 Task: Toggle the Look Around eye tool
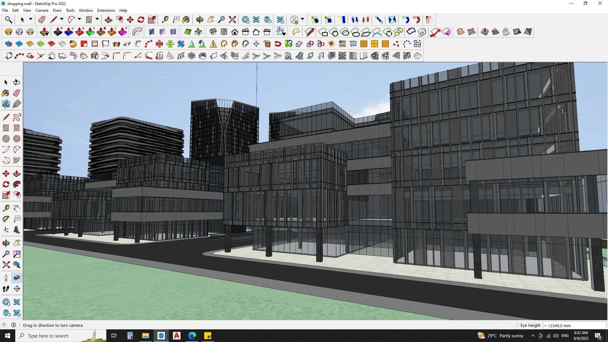(x=17, y=278)
